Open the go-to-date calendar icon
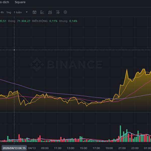The image size is (151, 151). [34, 12]
